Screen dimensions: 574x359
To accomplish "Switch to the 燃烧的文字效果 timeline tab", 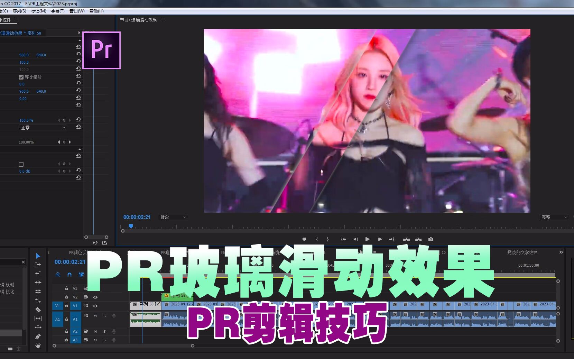I will [x=522, y=252].
